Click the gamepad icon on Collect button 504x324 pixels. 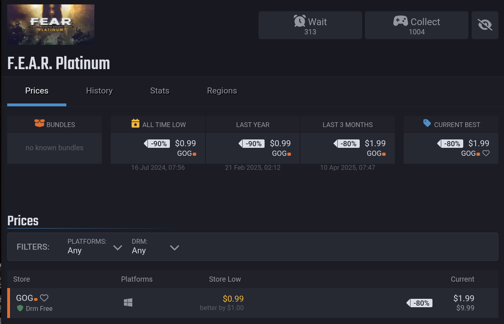pyautogui.click(x=400, y=21)
